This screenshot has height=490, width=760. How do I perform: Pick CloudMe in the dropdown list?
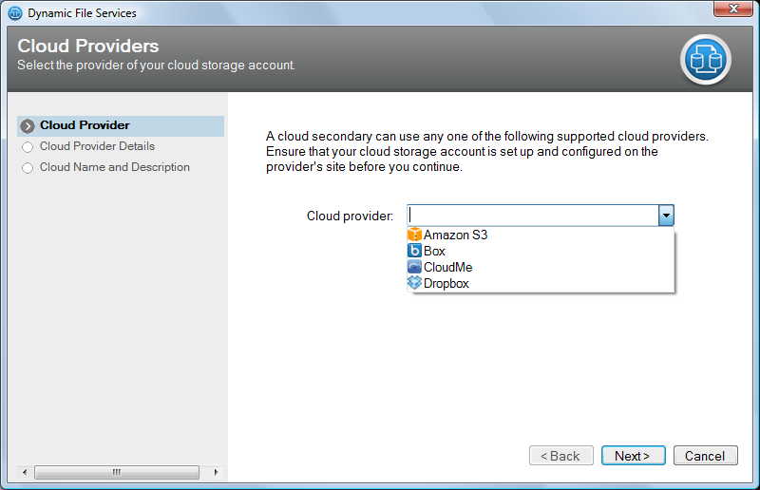[447, 267]
